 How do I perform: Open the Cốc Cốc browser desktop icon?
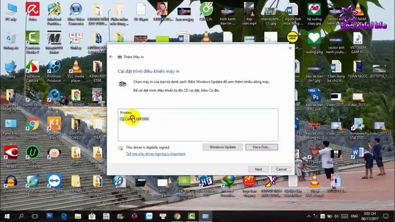(206, 12)
